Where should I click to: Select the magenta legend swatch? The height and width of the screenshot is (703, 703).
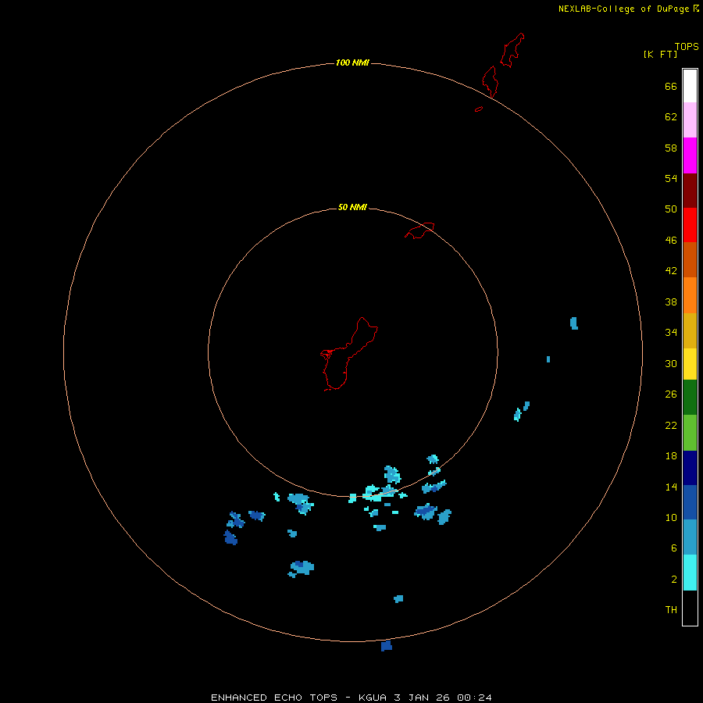coord(690,155)
